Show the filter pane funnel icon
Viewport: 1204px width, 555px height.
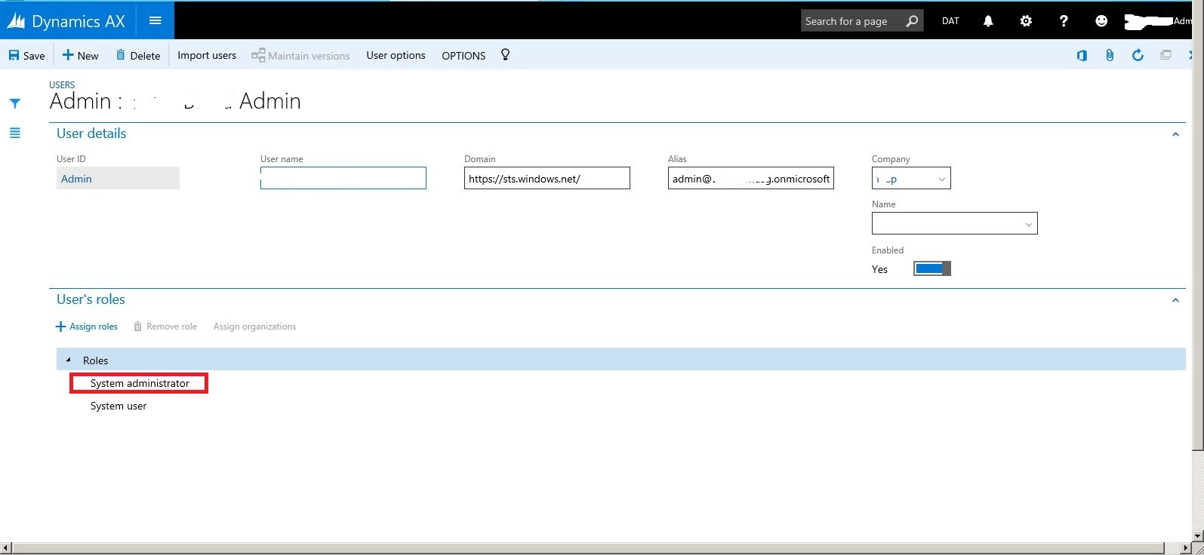point(14,103)
